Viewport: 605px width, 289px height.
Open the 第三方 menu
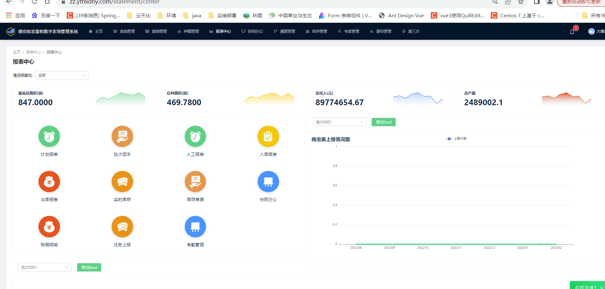pos(411,31)
